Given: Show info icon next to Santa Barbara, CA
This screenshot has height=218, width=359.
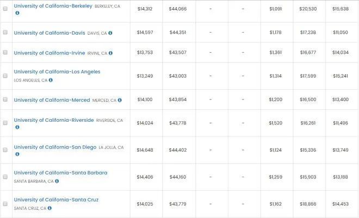Looking at the screenshot, I should [57, 181].
